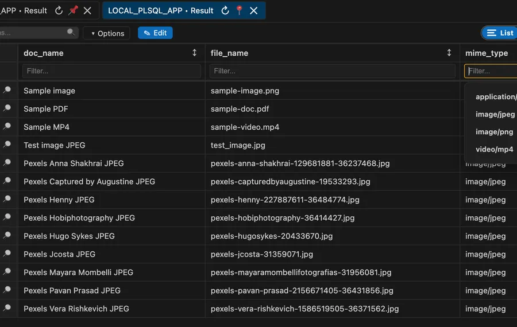Inspect the Pexels Vera Rishkevich row icon
Image resolution: width=517 pixels, height=327 pixels.
(x=7, y=308)
